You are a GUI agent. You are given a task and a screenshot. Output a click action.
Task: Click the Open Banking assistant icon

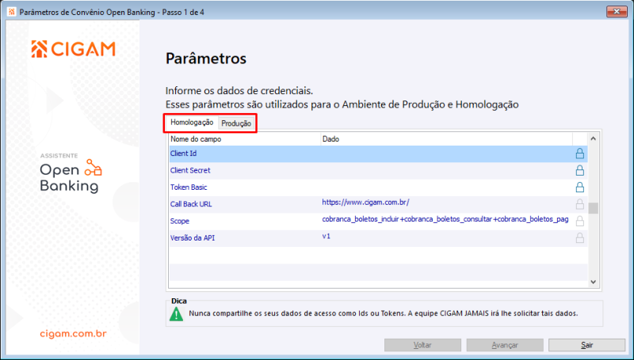(x=93, y=168)
